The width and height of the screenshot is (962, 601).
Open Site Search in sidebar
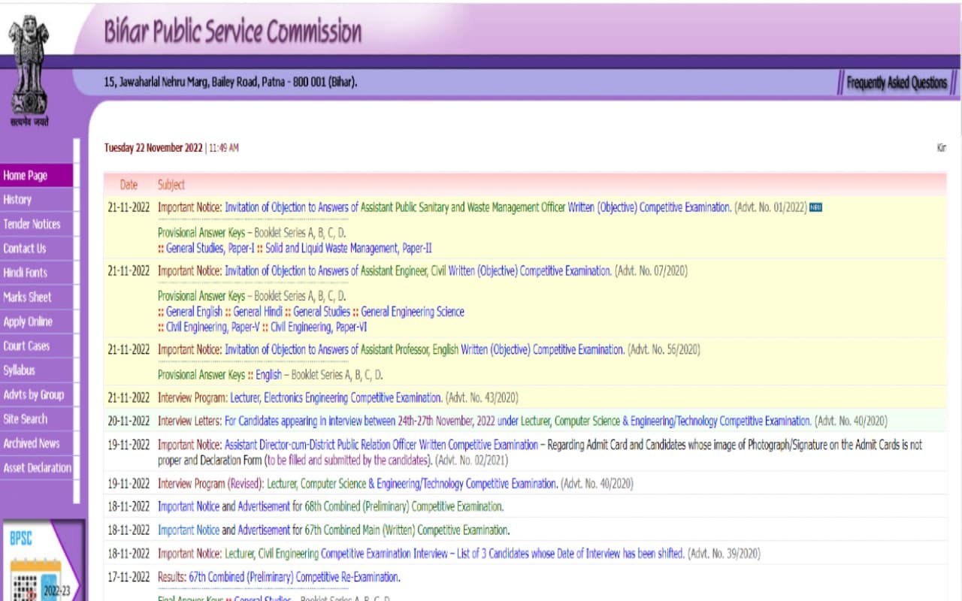25,419
